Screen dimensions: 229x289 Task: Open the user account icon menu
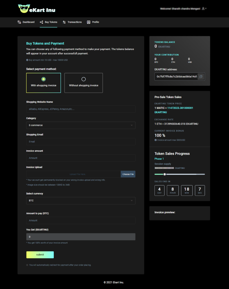coord(204,8)
